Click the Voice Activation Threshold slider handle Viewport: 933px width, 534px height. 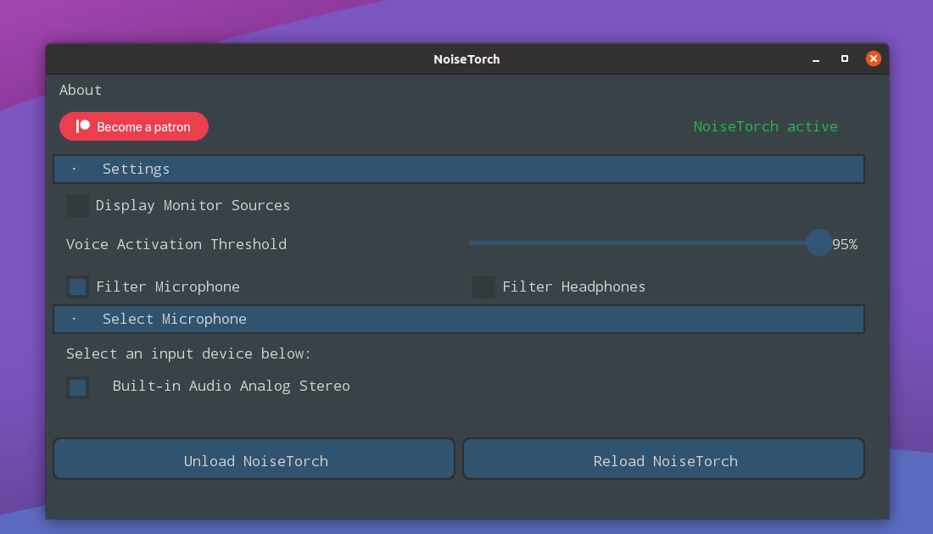coord(818,242)
